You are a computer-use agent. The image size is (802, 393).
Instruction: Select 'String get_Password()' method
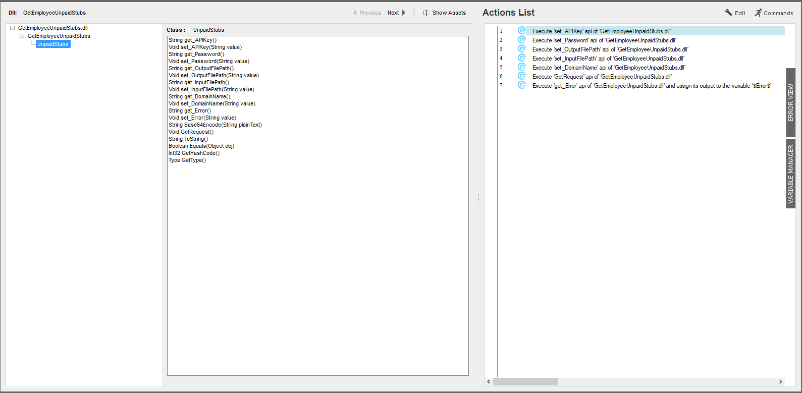click(x=196, y=54)
